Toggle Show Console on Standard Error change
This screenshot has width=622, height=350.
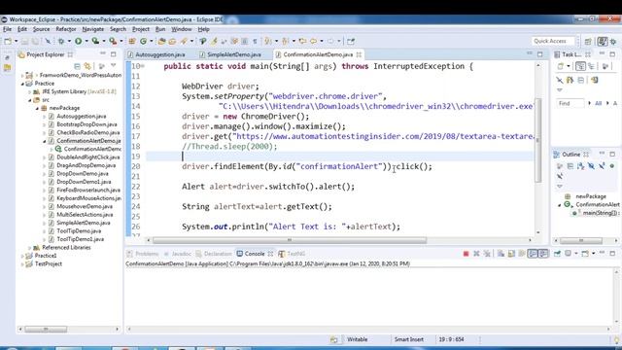click(x=543, y=254)
